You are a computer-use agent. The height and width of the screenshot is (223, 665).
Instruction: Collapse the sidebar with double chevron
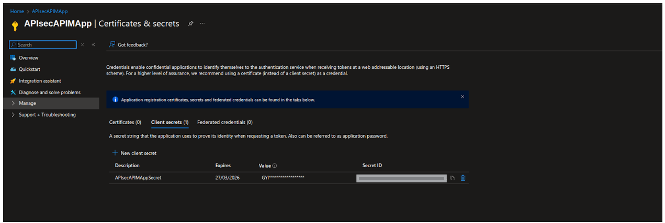[x=93, y=45]
